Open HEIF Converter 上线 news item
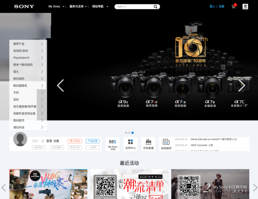The height and width of the screenshot is (199, 258). [202, 145]
